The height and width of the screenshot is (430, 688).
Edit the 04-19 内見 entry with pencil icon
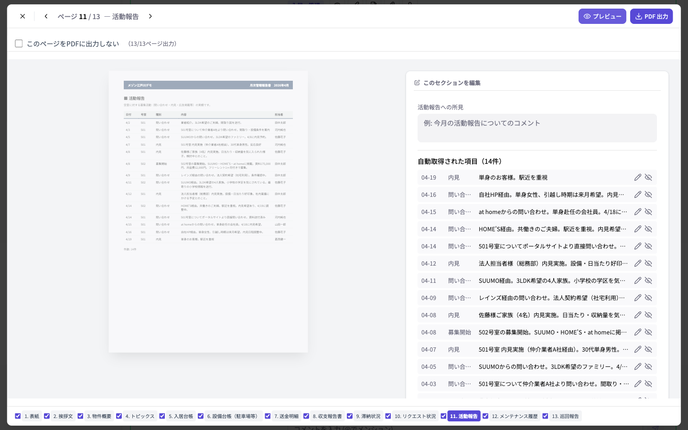tap(638, 177)
